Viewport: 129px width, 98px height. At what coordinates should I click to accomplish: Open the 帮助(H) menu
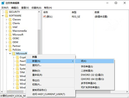pyautogui.click(x=48, y=8)
